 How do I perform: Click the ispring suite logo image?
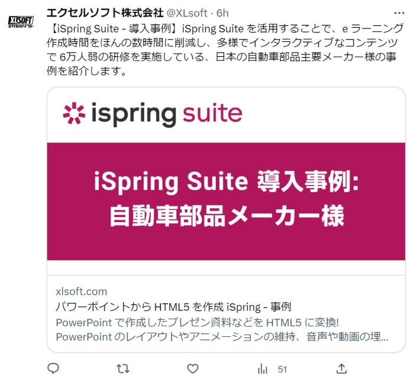[153, 114]
